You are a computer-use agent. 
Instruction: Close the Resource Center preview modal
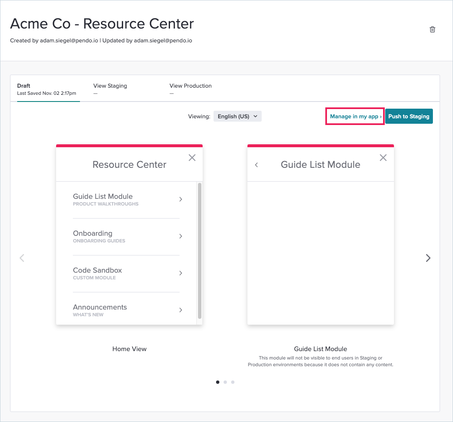click(x=192, y=157)
